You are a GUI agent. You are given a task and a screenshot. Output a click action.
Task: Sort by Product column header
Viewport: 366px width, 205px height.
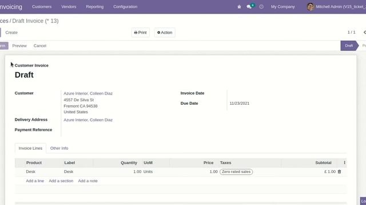[34, 163]
